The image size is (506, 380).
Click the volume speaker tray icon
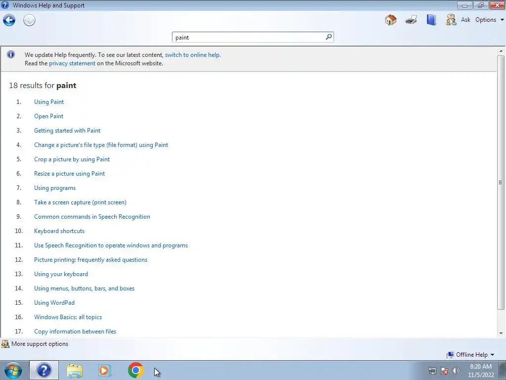(x=456, y=371)
